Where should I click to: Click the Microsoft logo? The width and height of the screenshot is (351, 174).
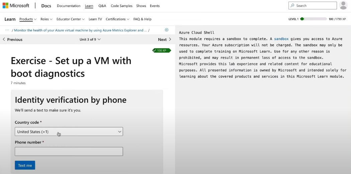click(x=16, y=6)
